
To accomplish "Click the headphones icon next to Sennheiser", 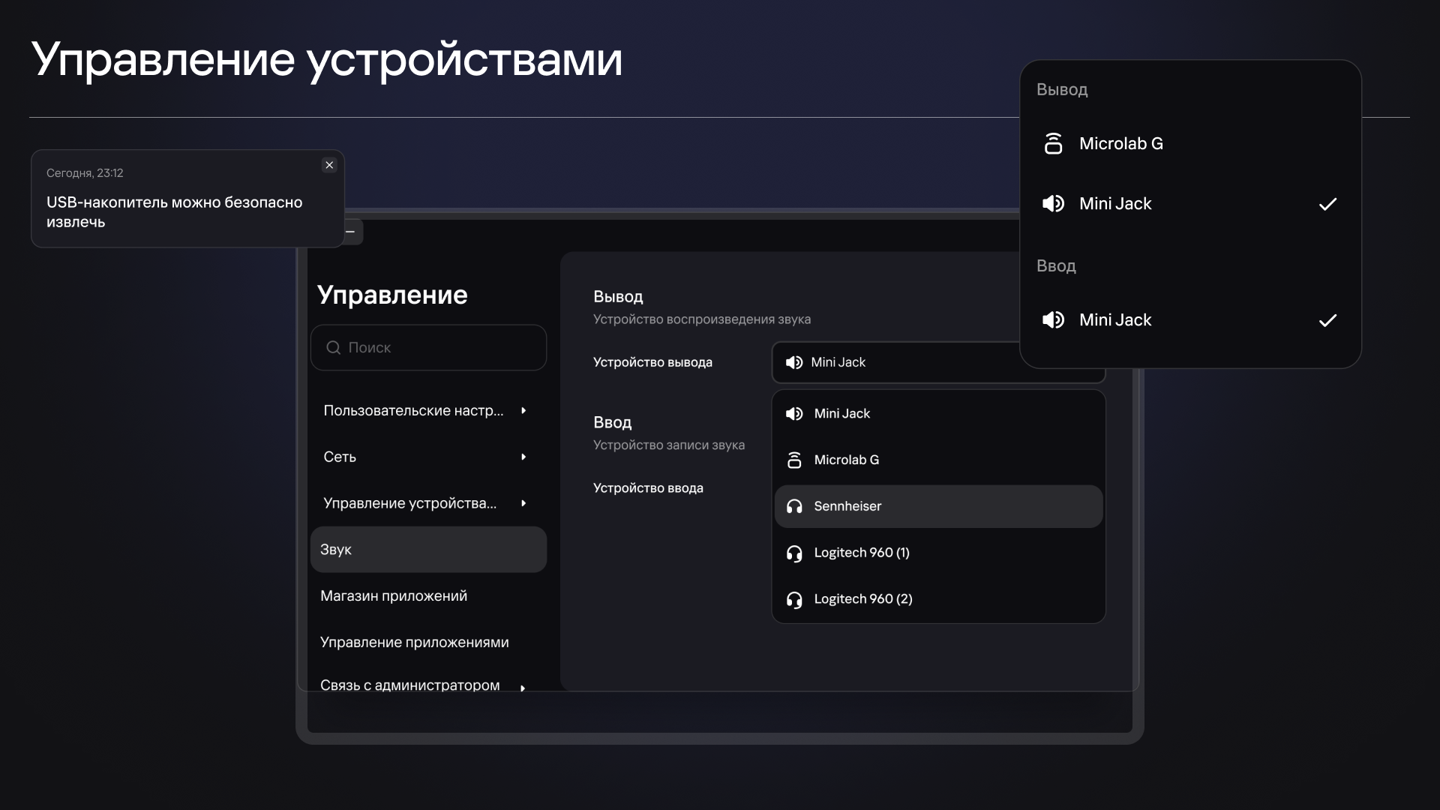I will 794,506.
